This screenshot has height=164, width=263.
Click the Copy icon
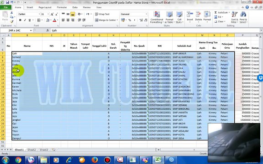[x=11, y=17]
